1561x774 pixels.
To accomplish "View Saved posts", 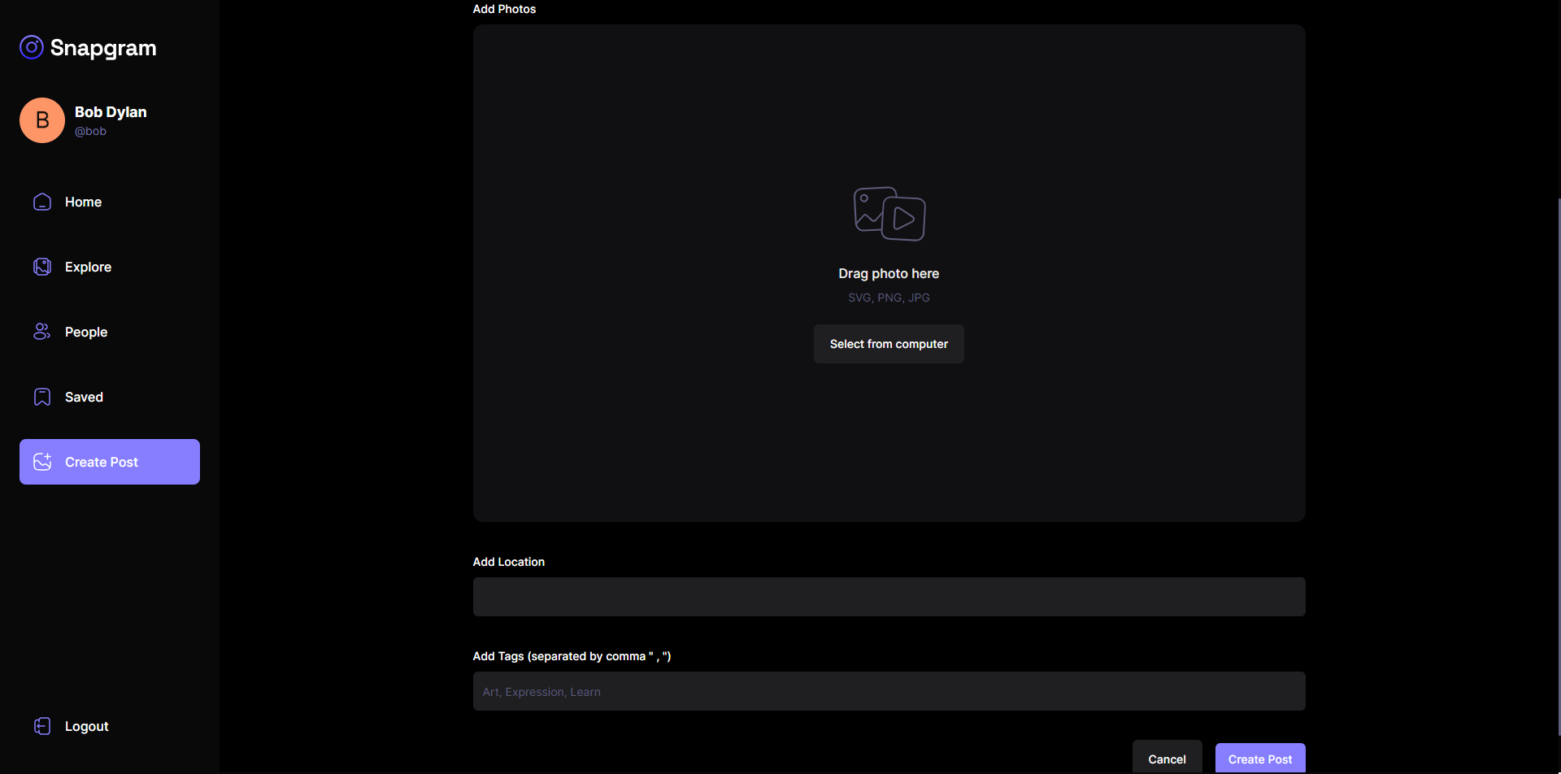I will 84,397.
